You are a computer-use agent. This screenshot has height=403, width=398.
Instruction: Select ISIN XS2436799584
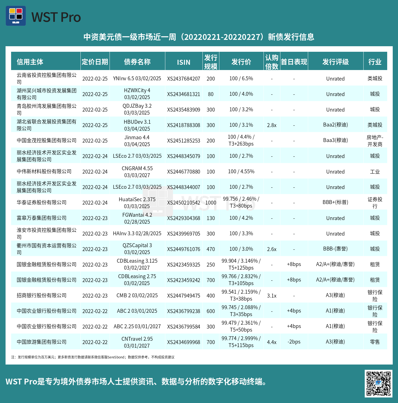coord(184,327)
